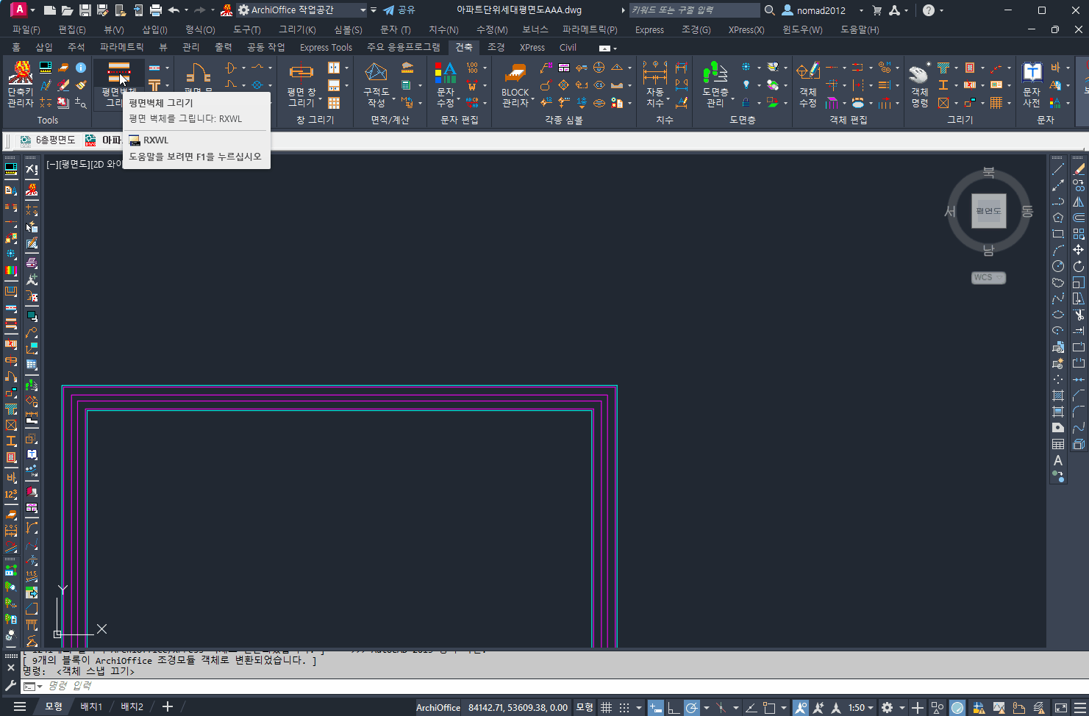
Task: Toggle ortho mode in status bar
Action: [674, 707]
